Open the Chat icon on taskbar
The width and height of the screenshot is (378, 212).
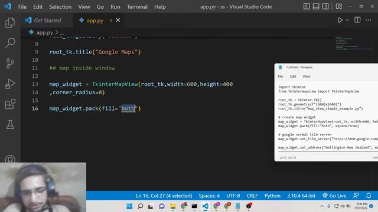pyautogui.click(x=162, y=206)
